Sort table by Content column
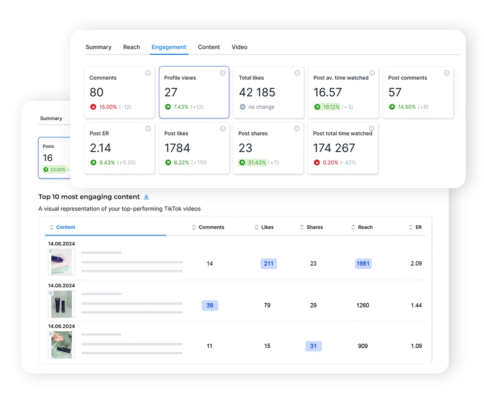The width and height of the screenshot is (484, 398). 63,227
